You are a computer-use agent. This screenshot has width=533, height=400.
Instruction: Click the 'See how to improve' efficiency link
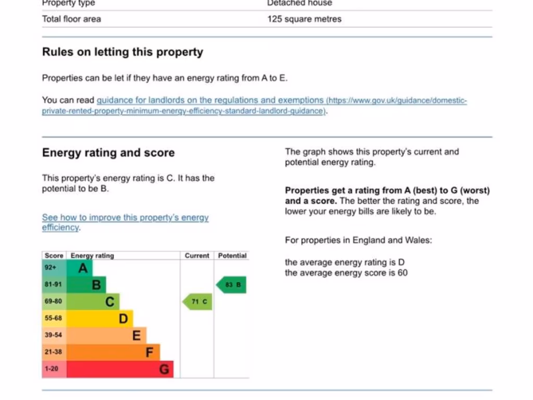pyautogui.click(x=125, y=218)
